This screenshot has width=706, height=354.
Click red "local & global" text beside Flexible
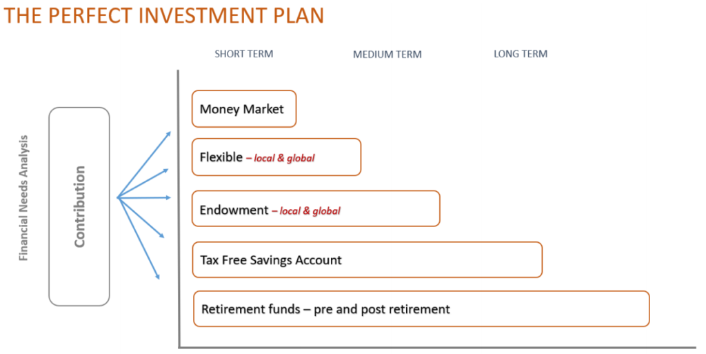pos(283,158)
